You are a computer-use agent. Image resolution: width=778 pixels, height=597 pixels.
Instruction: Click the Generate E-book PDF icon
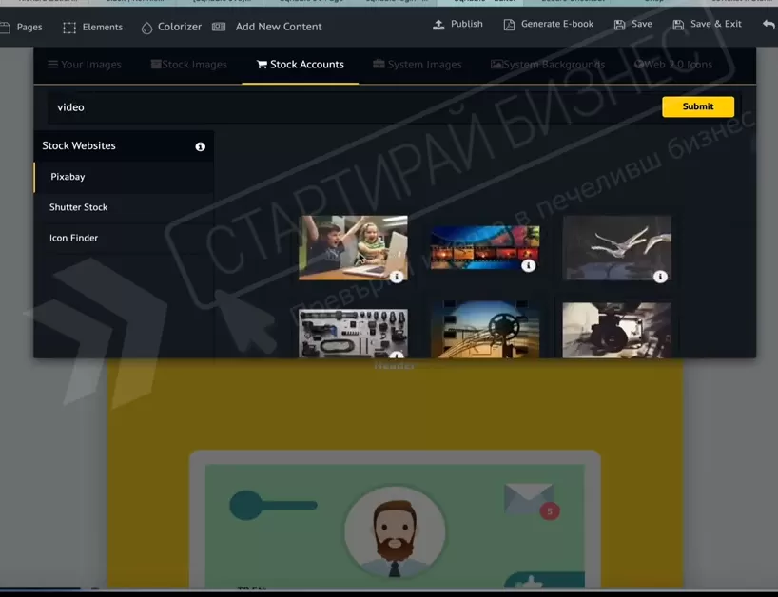(509, 25)
